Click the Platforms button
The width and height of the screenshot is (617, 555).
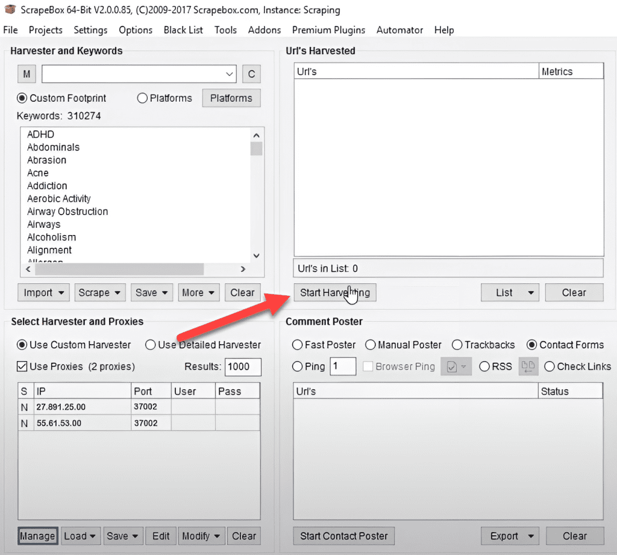[231, 98]
